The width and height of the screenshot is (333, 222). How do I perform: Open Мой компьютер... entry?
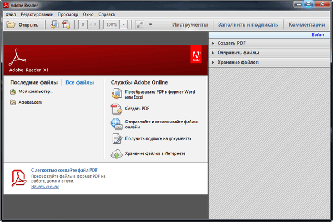(36, 91)
